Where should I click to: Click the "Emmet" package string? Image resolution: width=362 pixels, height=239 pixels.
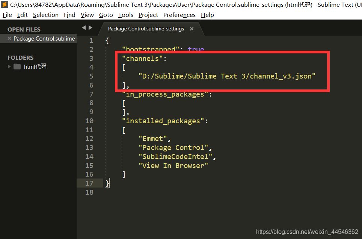(x=152, y=139)
